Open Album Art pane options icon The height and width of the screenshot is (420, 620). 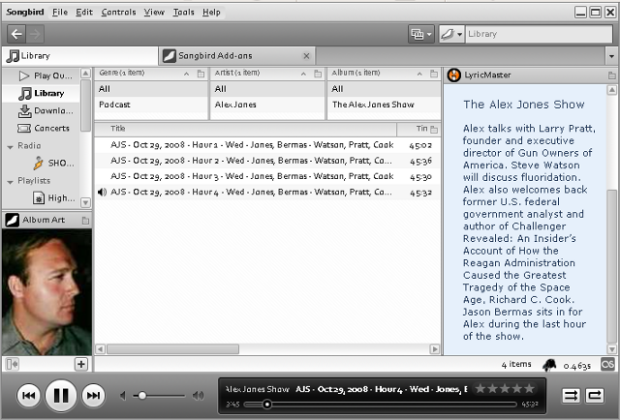(85, 221)
